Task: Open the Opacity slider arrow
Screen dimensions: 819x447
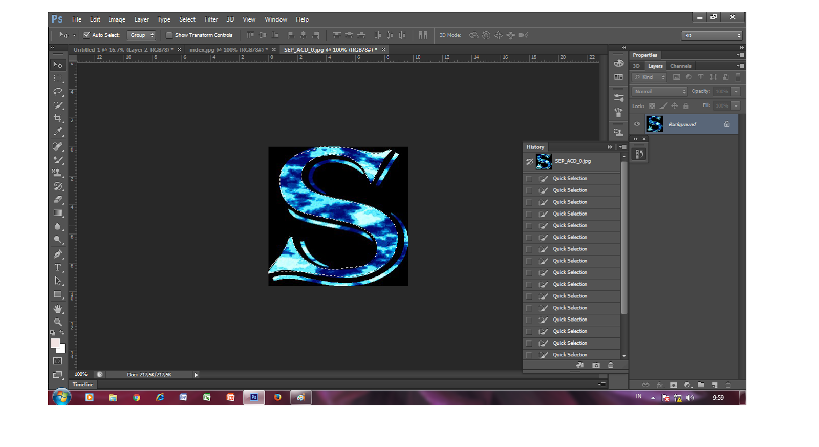Action: [736, 91]
